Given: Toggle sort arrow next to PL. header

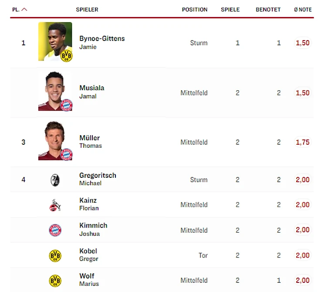Looking at the screenshot, I should pos(24,10).
